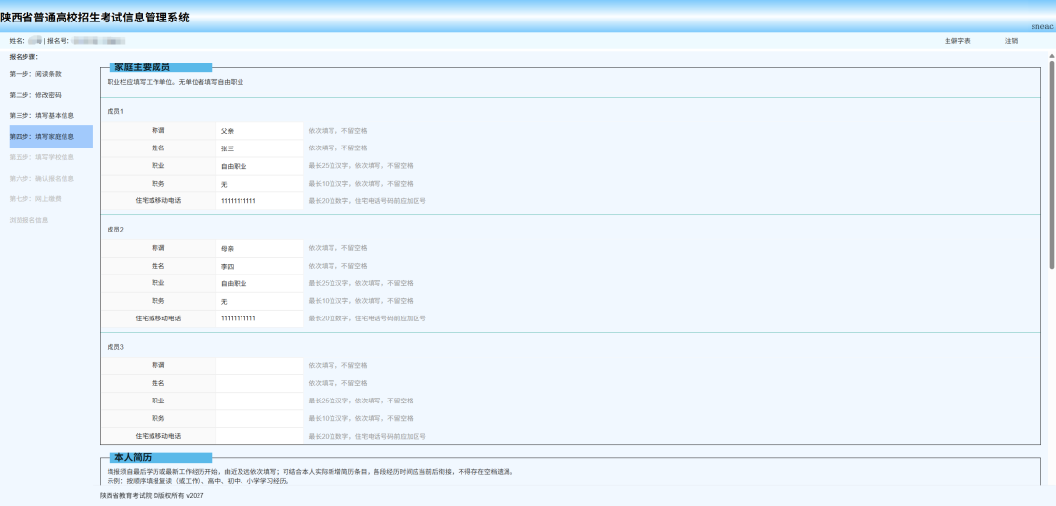Open 第二步:修改密码 step
This screenshot has width=1056, height=506.
(x=36, y=95)
